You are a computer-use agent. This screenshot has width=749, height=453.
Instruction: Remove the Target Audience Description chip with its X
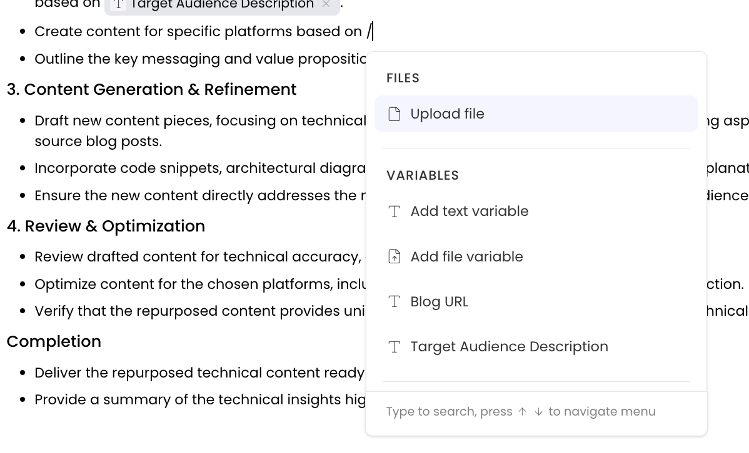326,4
